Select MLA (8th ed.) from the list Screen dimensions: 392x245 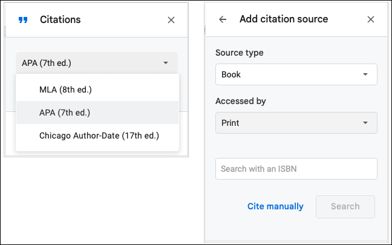(97, 90)
